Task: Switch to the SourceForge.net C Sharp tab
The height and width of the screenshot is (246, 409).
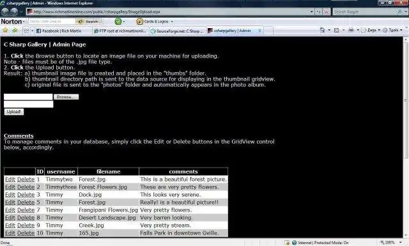Action: pos(178,31)
